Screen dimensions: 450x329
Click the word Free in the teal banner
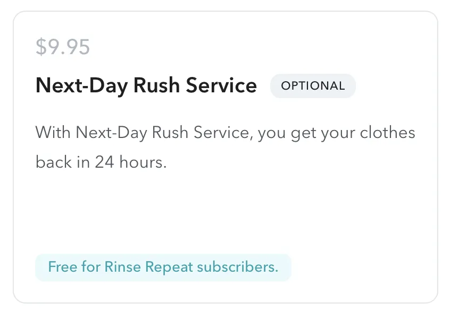pyautogui.click(x=63, y=267)
